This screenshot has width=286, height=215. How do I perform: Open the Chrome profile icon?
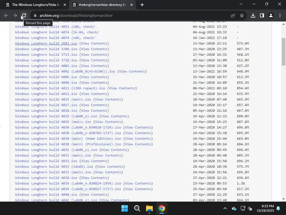(x=271, y=16)
